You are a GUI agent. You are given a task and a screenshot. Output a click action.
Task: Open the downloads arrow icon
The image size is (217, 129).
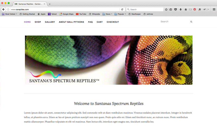coord(181,9)
